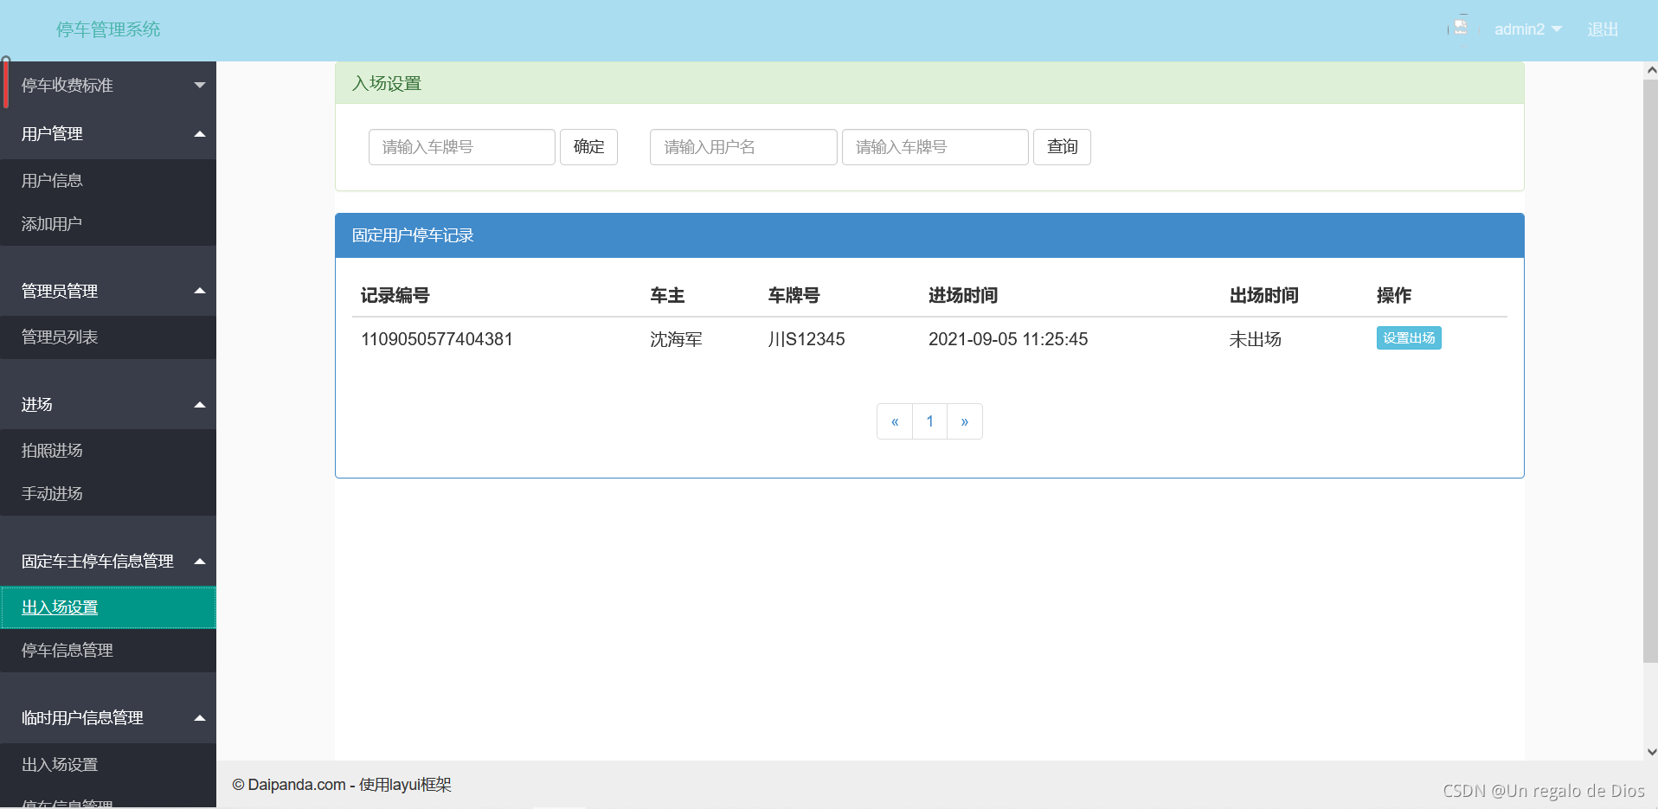Click the 出场时间 column header
Image resolution: width=1658 pixels, height=809 pixels.
1263,296
